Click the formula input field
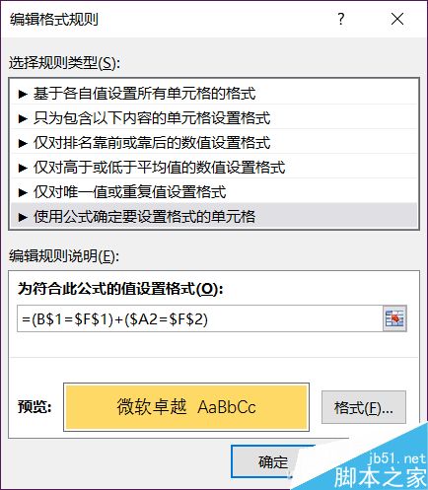The height and width of the screenshot is (490, 428). (200, 318)
